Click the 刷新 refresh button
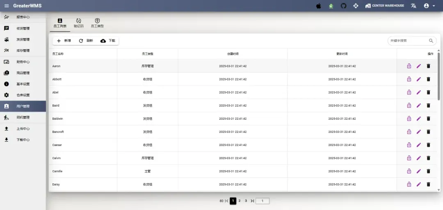The height and width of the screenshot is (210, 443). 86,41
